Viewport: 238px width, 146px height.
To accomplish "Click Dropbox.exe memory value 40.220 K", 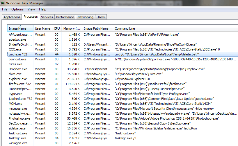I will click(x=73, y=69).
